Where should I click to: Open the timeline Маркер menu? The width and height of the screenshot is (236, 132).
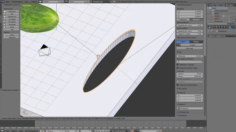pos(14,131)
